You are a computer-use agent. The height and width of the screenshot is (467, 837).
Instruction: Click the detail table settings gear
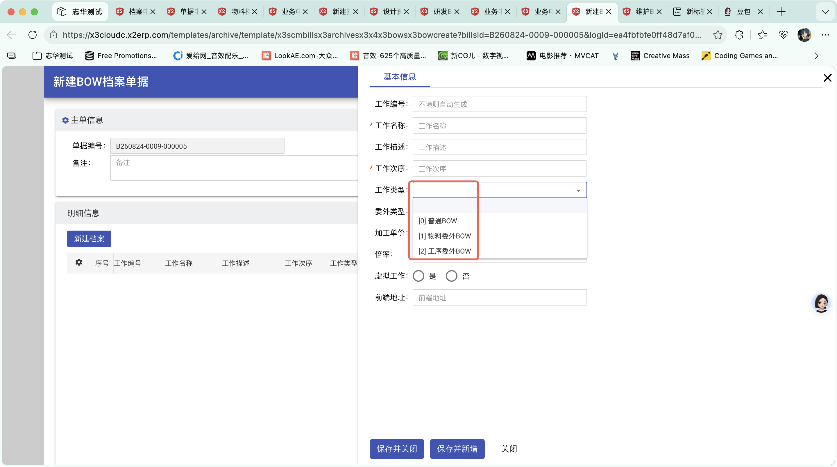79,263
